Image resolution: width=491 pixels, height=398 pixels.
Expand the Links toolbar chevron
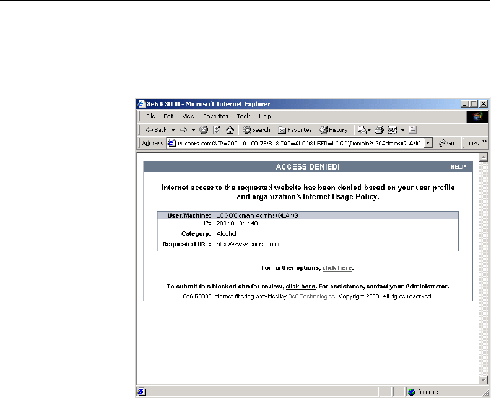(x=484, y=141)
